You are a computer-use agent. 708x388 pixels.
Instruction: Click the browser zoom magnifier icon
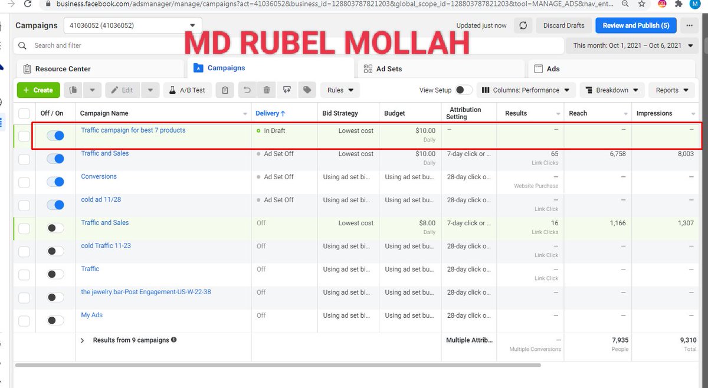pyautogui.click(x=626, y=4)
